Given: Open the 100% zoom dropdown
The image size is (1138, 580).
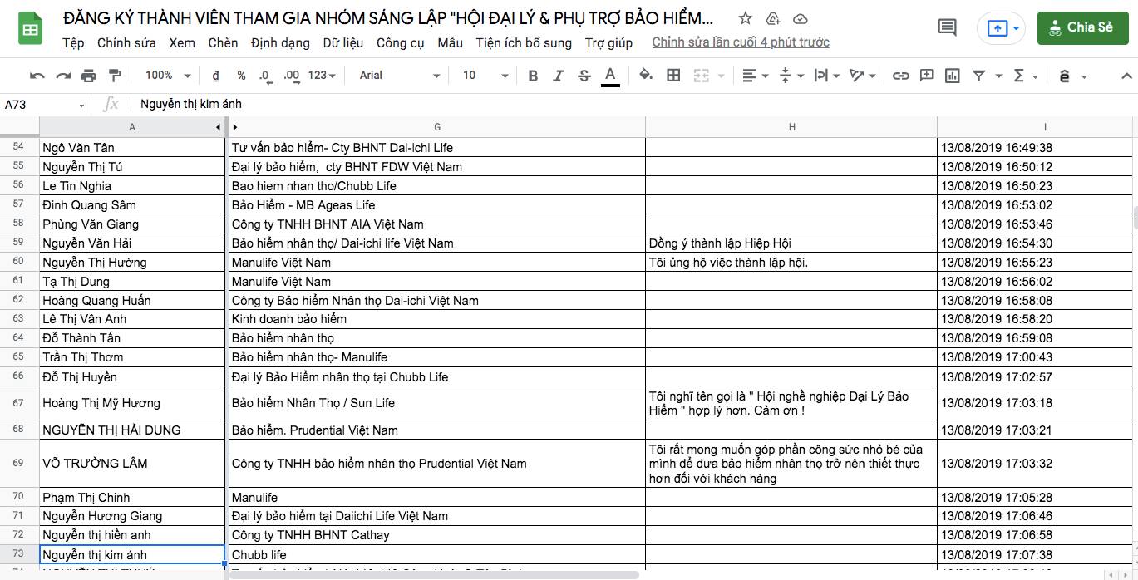Looking at the screenshot, I should pos(168,76).
